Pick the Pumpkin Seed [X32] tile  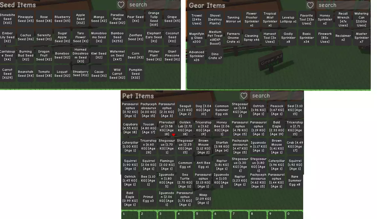(136, 74)
